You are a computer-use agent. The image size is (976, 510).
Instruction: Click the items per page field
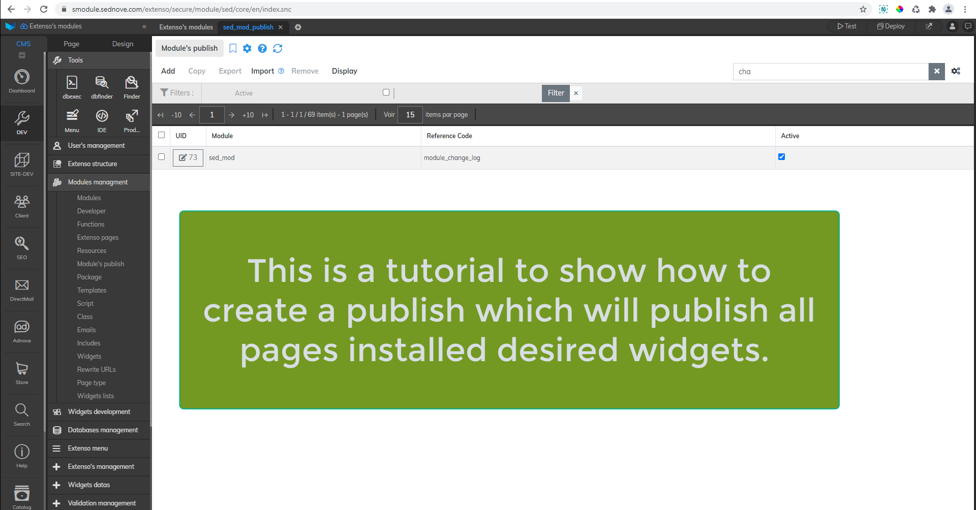(x=410, y=115)
